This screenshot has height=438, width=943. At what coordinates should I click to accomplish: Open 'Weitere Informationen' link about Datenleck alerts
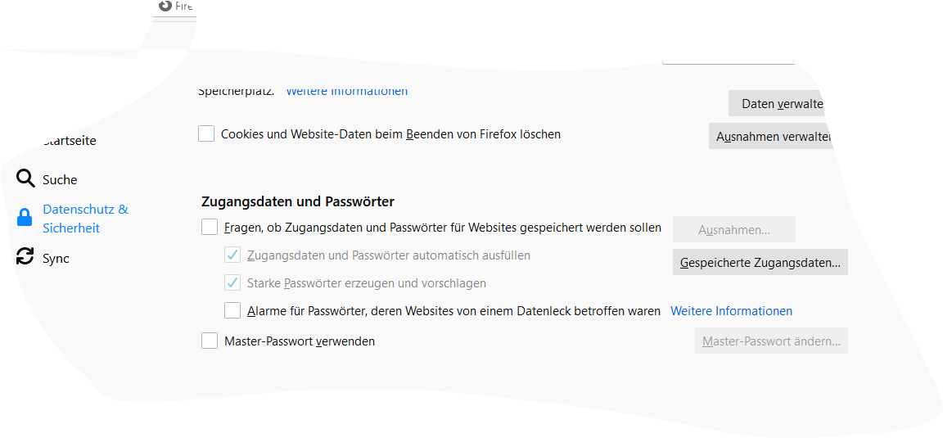click(x=731, y=311)
